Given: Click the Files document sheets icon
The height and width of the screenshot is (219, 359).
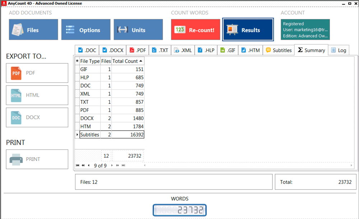Looking at the screenshot, I should pyautogui.click(x=18, y=30).
